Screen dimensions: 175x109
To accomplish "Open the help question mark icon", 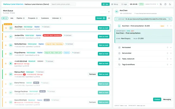I will tap(165, 4).
